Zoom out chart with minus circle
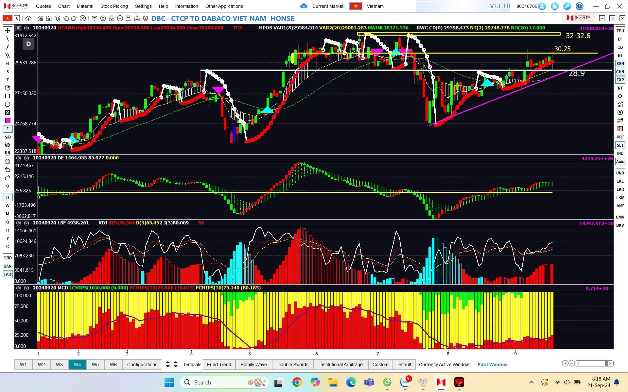 pos(571,363)
